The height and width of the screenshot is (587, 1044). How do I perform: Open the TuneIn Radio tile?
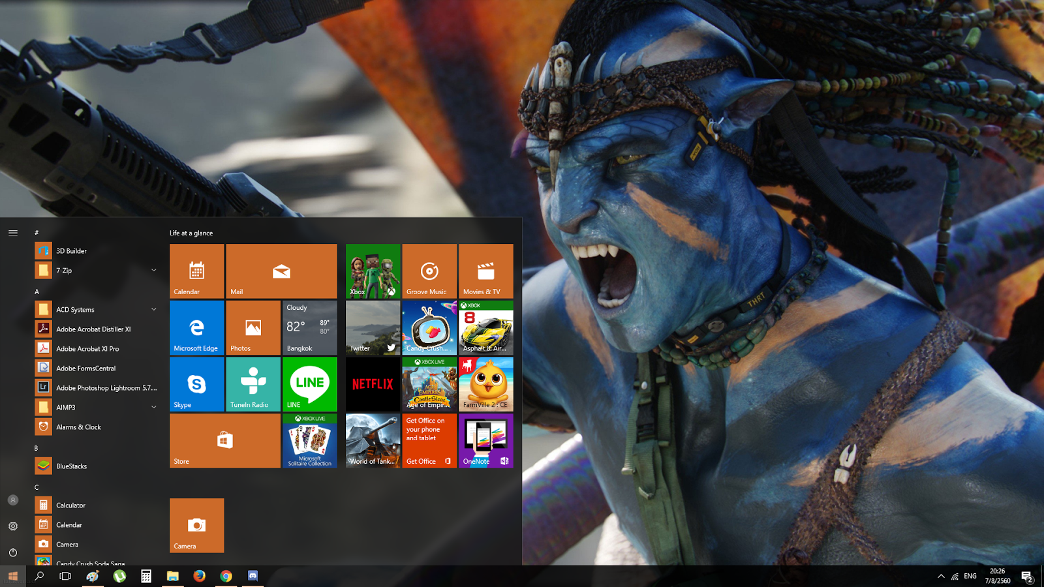pos(253,384)
